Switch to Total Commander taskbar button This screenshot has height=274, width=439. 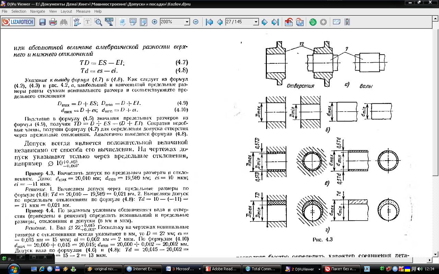(261, 269)
